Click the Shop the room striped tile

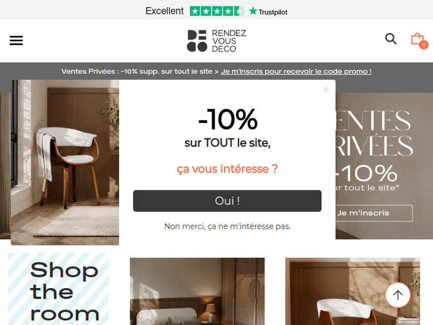point(58,289)
